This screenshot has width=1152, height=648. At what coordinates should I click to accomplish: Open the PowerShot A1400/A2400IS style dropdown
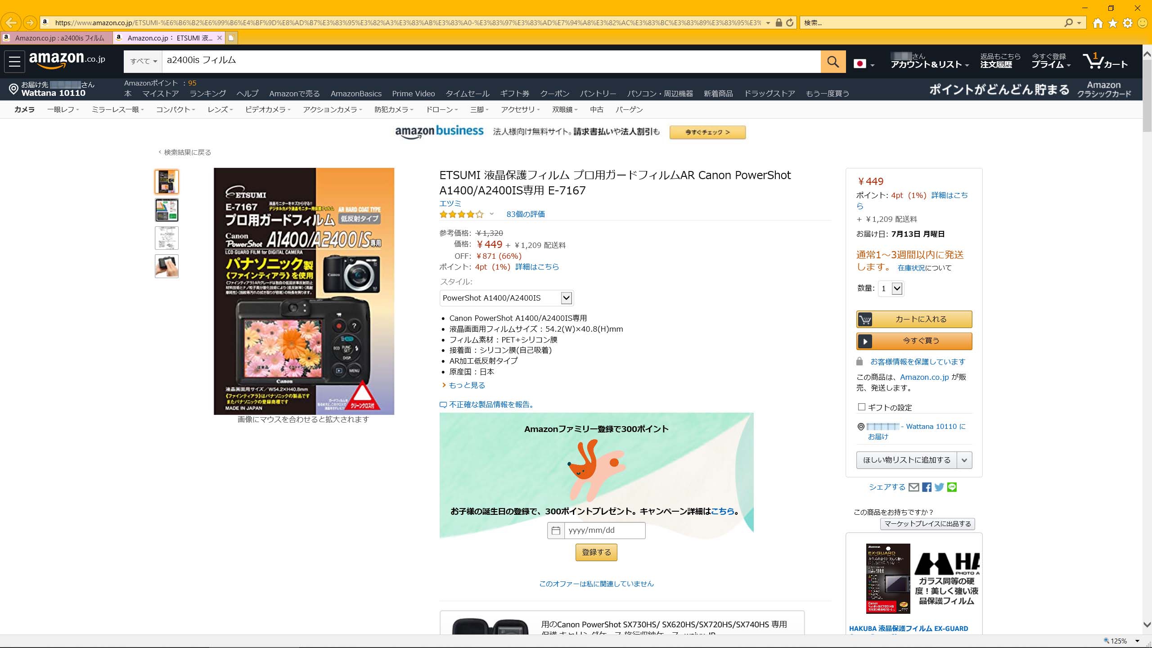click(506, 298)
